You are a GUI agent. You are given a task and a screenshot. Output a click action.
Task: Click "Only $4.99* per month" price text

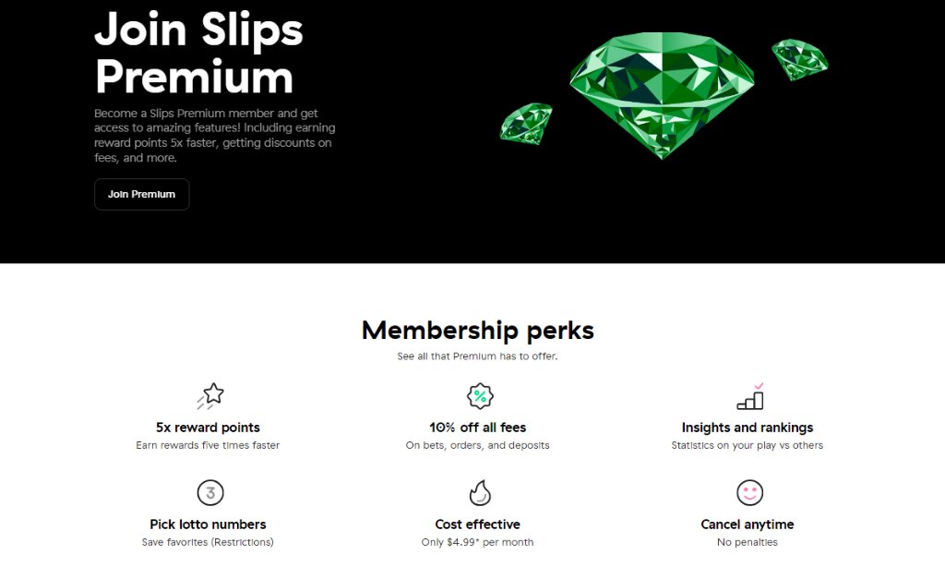tap(477, 542)
